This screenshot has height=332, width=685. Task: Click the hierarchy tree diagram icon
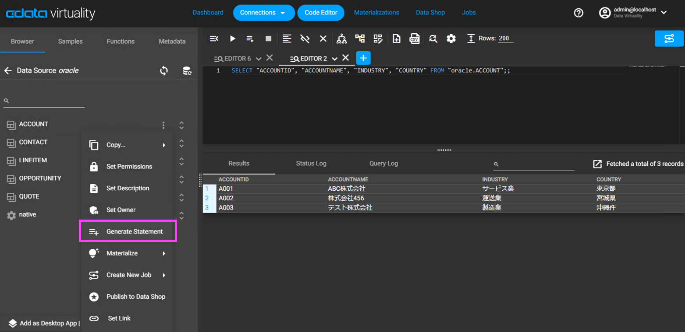pyautogui.click(x=342, y=39)
